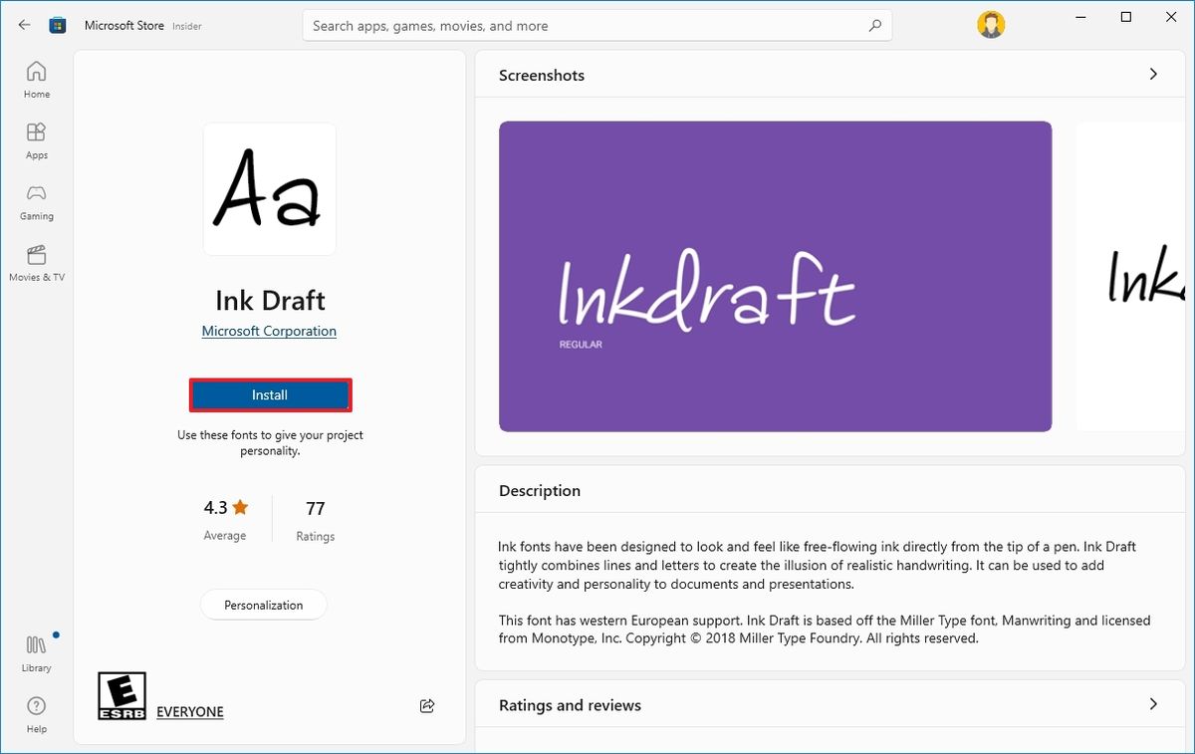
Task: Open the Home section in sidebar
Action: 36,80
